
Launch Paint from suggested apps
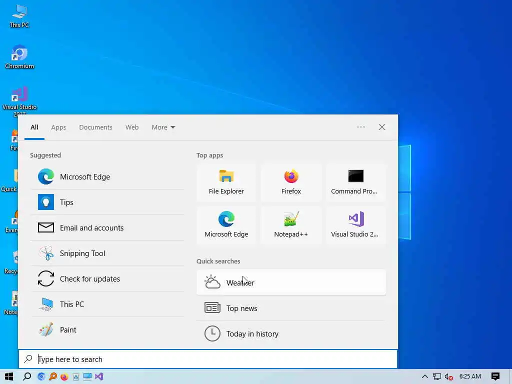[x=107, y=329]
